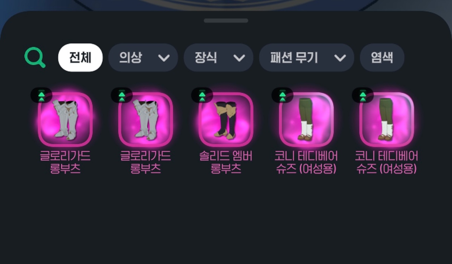Tap upgrade arrow badge on second 글로리가드 boots
The height and width of the screenshot is (264, 452).
(122, 95)
